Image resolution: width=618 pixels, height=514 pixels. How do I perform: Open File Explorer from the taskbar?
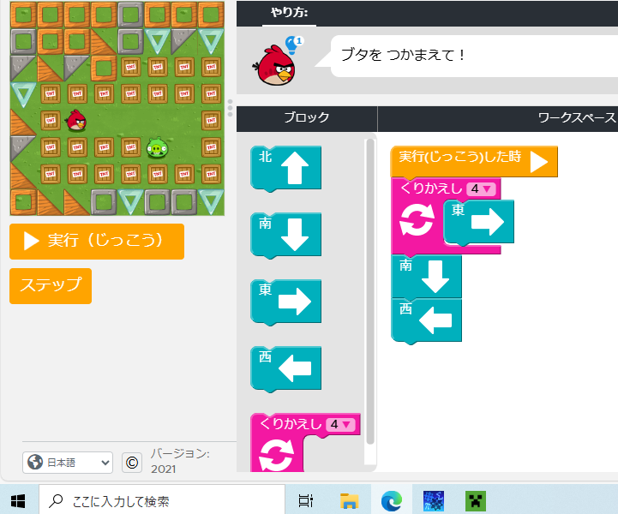pos(349,501)
